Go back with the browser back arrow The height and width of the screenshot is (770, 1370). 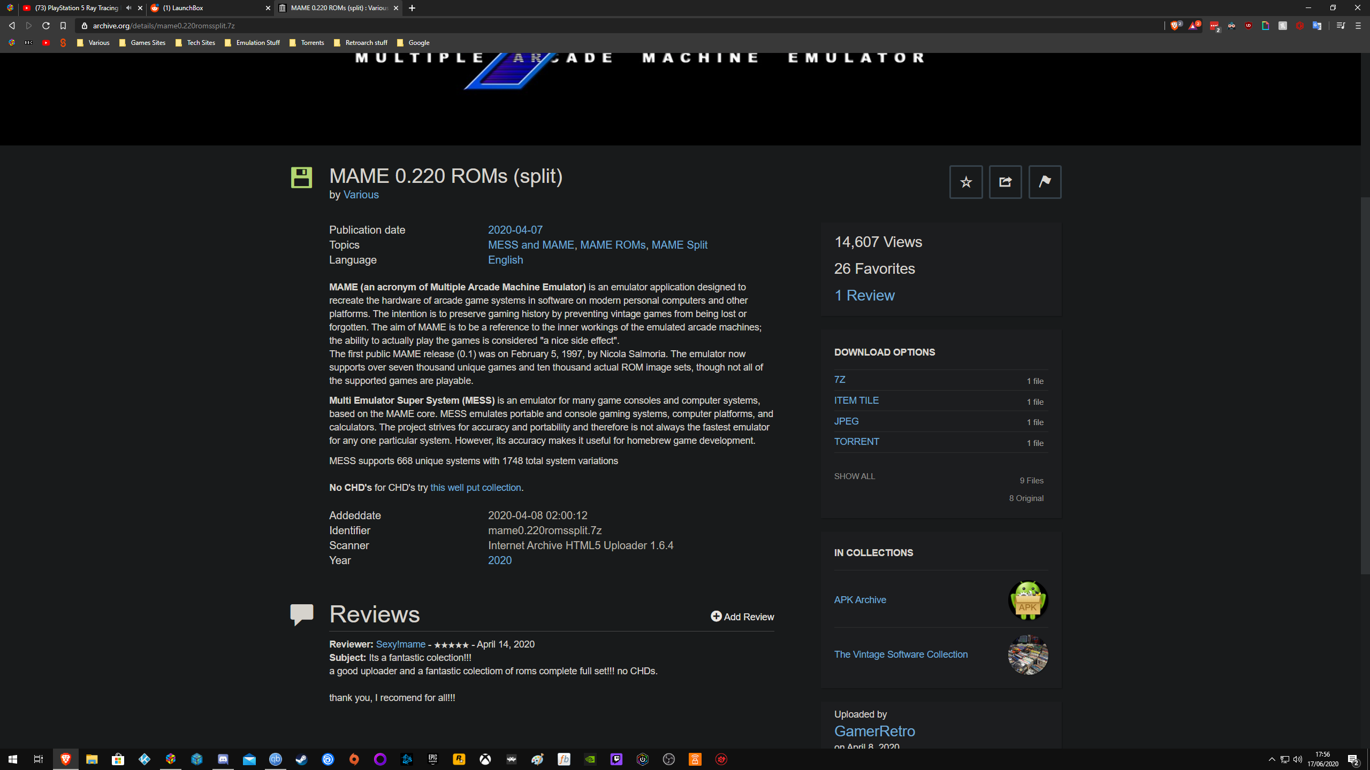tap(12, 26)
